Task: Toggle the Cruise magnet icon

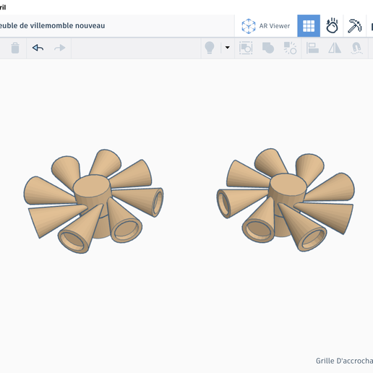Action: point(356,48)
